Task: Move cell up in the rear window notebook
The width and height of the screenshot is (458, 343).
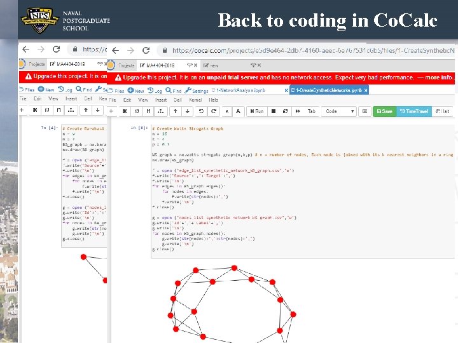Action: 86,110
